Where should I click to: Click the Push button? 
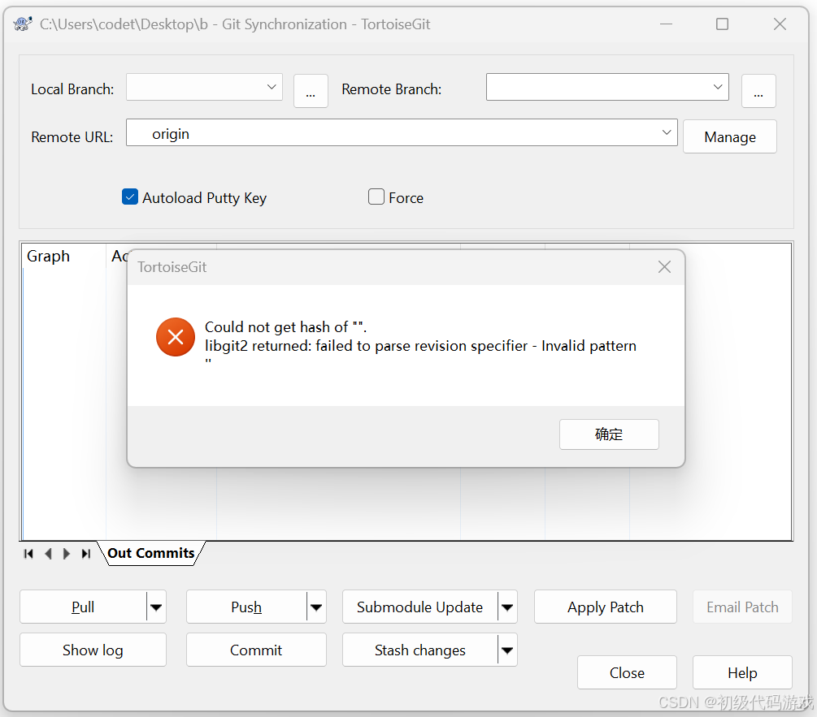click(246, 607)
